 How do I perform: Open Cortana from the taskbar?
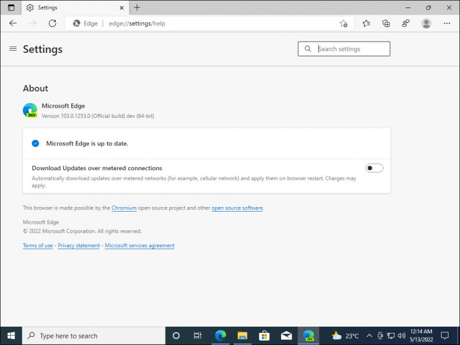click(x=176, y=336)
